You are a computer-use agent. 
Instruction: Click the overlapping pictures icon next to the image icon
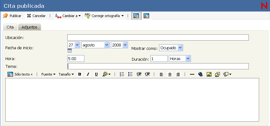[217, 74]
